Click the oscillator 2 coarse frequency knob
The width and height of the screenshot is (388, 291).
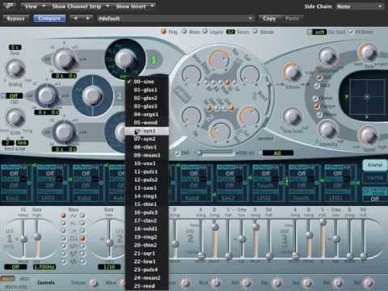point(47,95)
